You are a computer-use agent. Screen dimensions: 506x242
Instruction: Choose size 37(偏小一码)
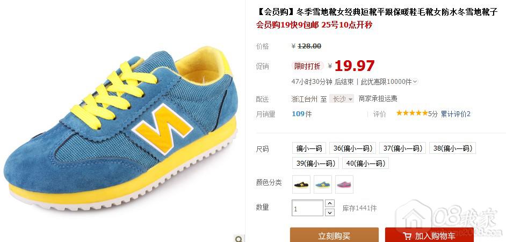tap(403, 148)
